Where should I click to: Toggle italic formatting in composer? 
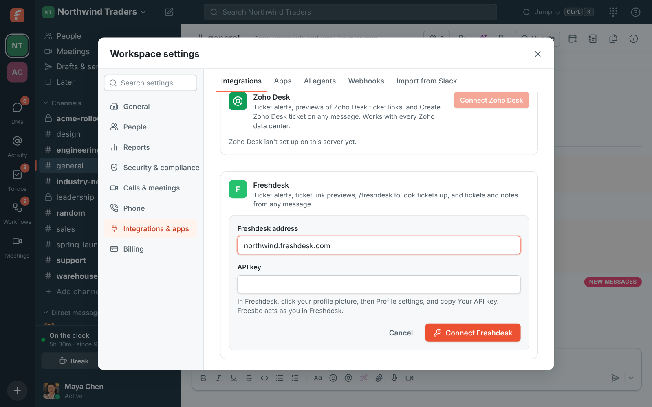pos(218,378)
